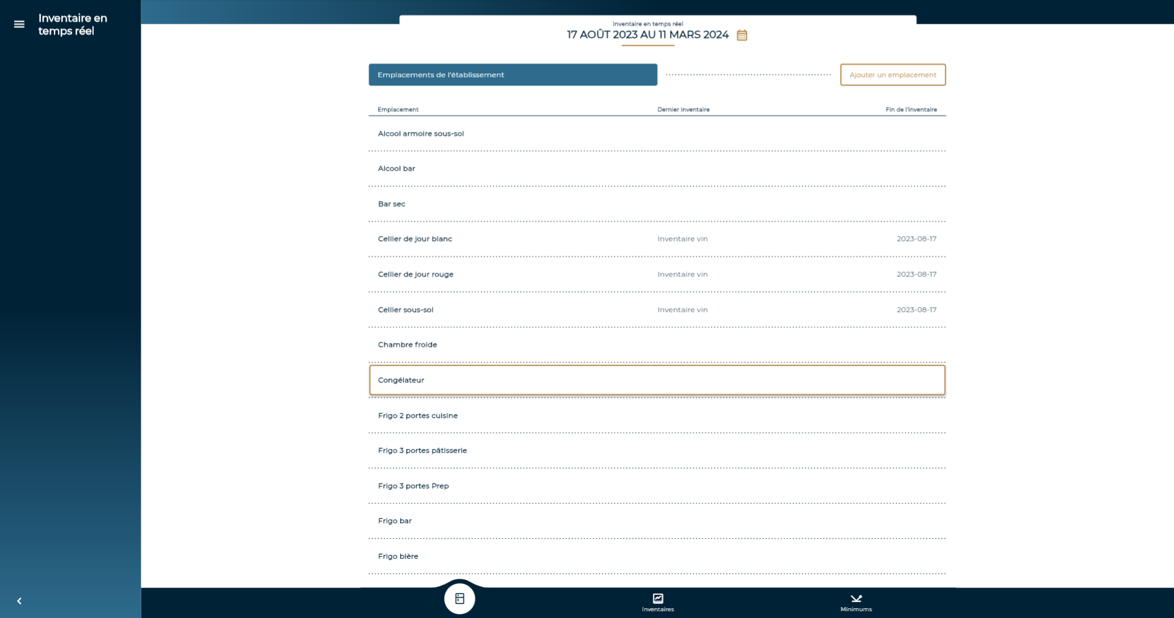Click the highlighted Congélateur row
This screenshot has width=1174, height=618.
tap(657, 380)
